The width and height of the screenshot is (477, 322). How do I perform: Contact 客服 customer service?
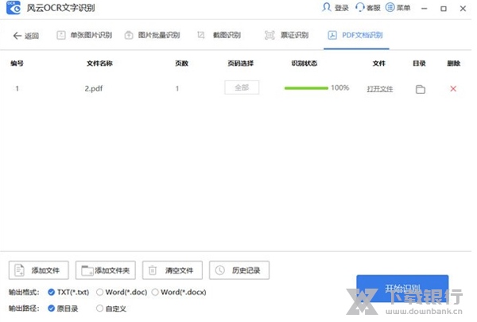[x=368, y=8]
